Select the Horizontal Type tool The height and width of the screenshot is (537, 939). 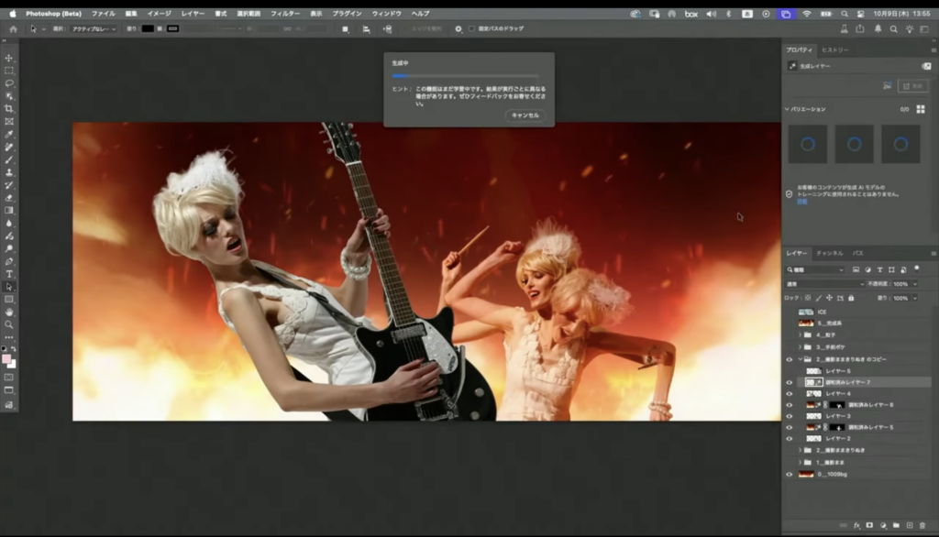(9, 274)
